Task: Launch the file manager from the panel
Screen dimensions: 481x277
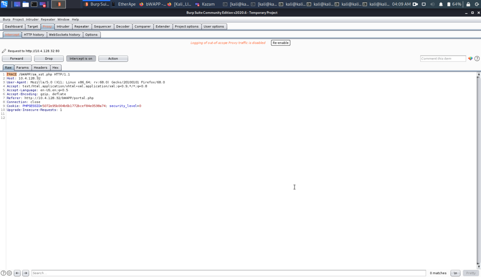Action: coord(26,4)
